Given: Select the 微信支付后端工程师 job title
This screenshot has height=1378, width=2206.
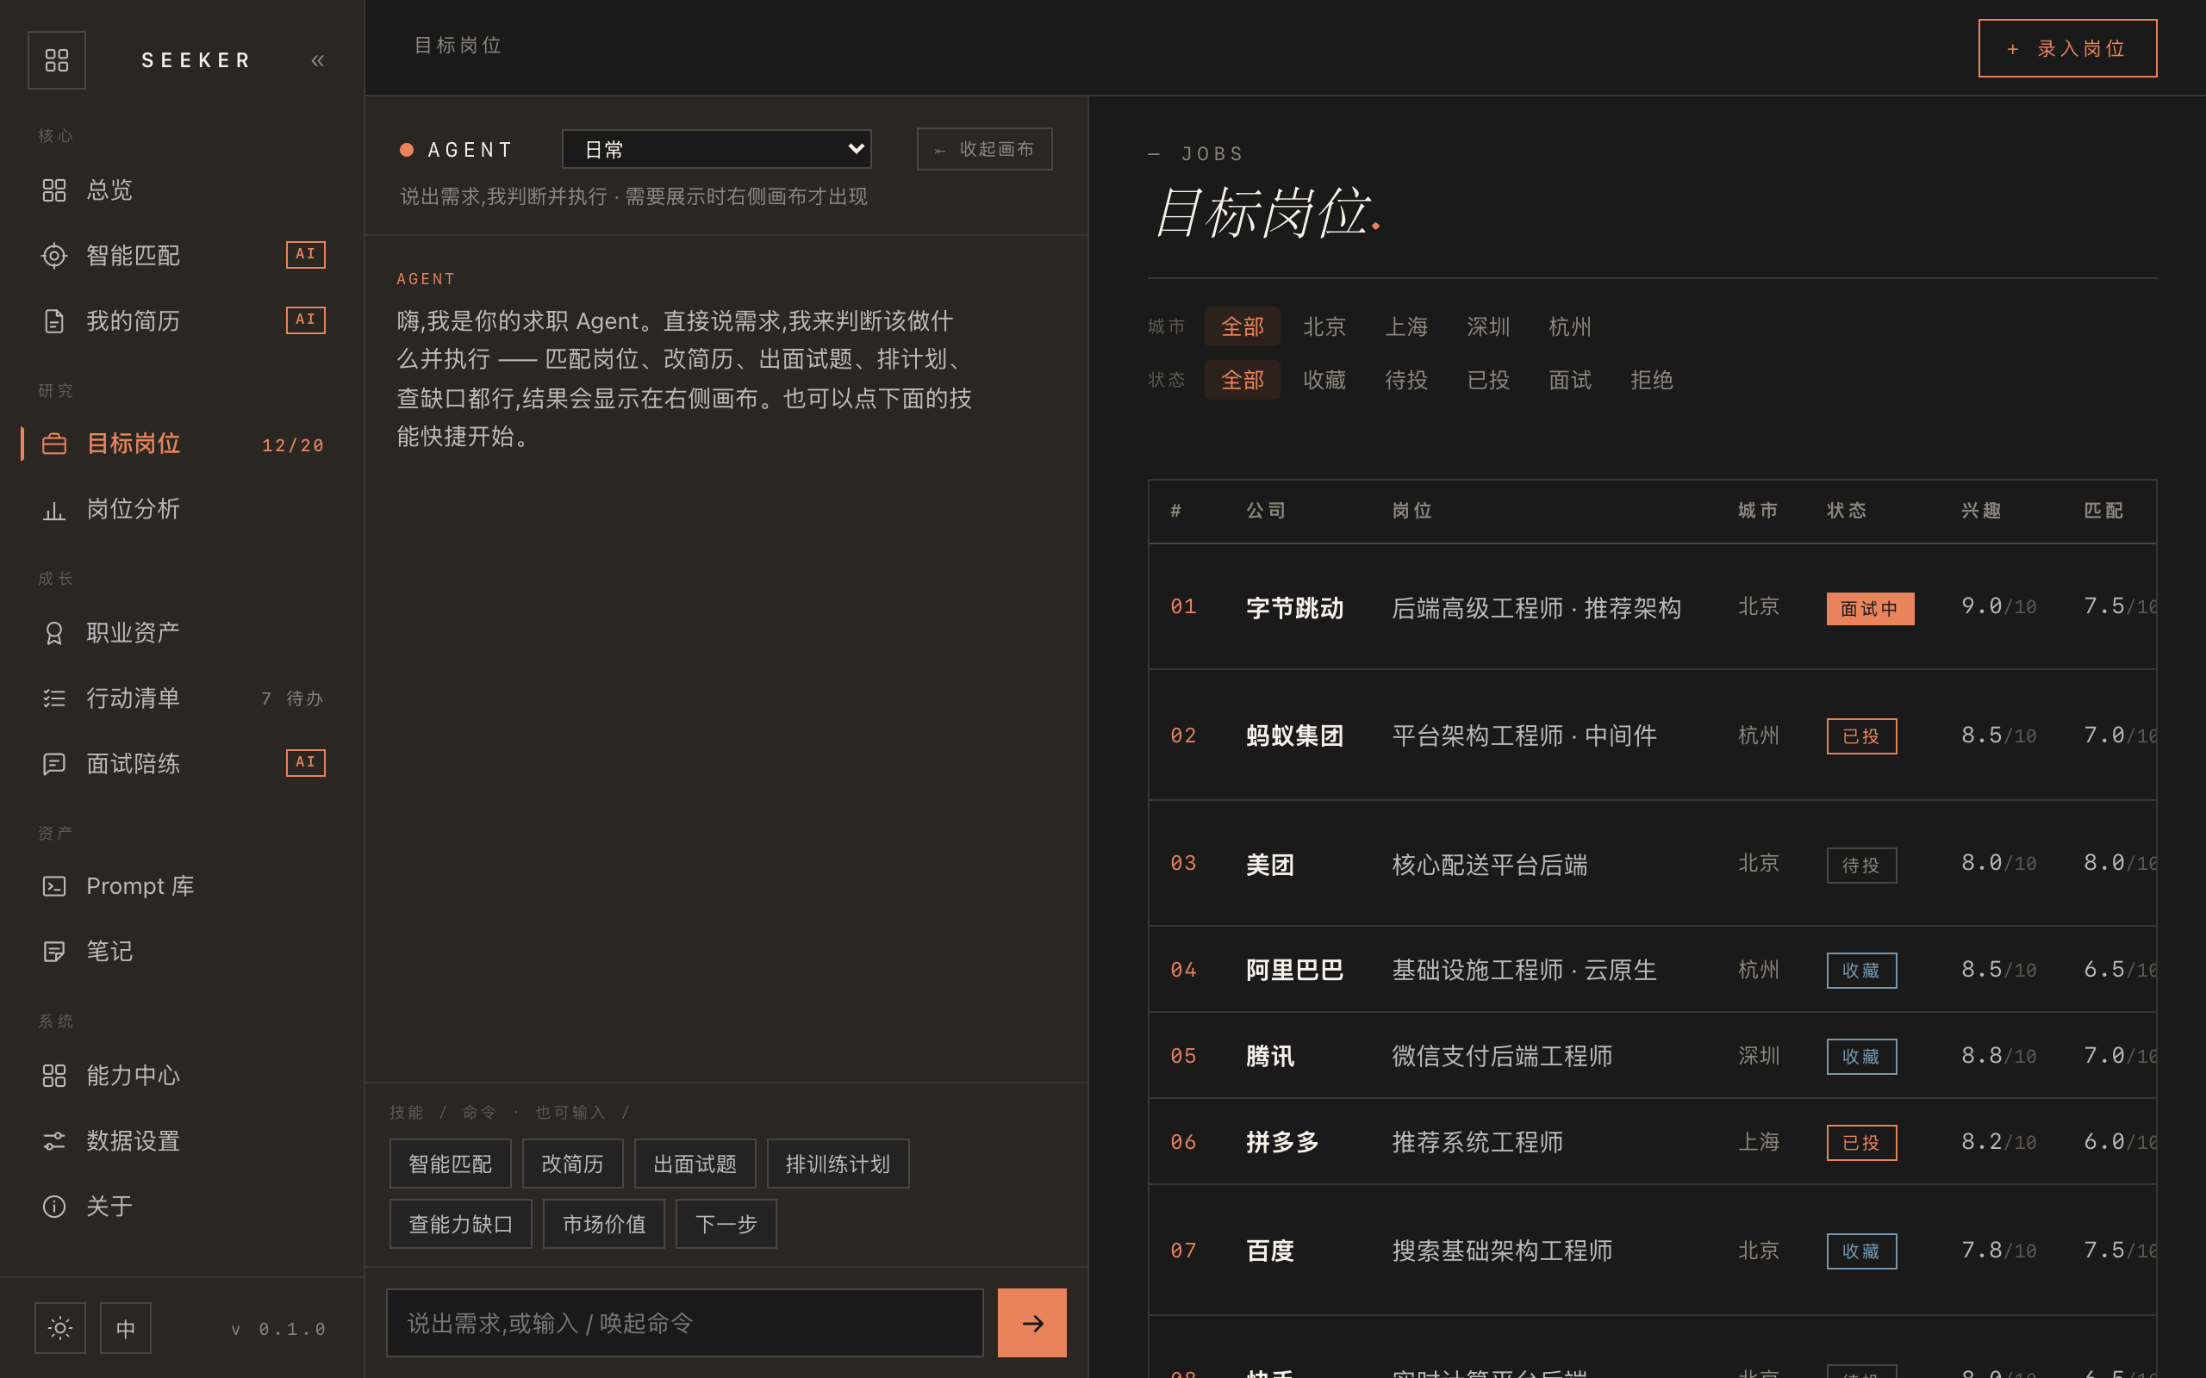Looking at the screenshot, I should 1502,1056.
